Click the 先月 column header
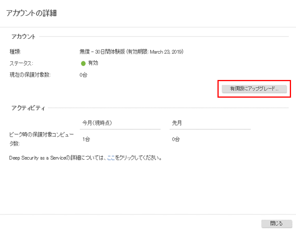 [x=177, y=123]
